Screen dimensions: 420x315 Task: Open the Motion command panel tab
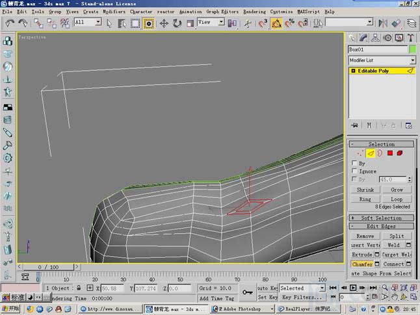[387, 38]
